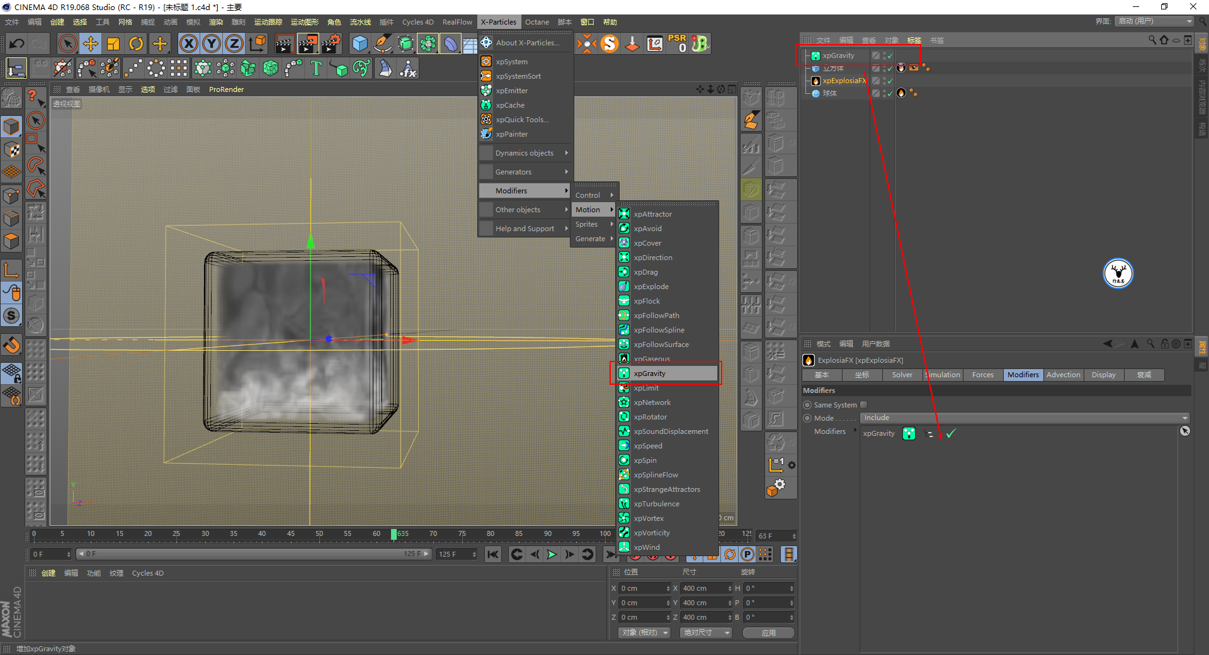1209x655 pixels.
Task: Switch to the Forces tab
Action: (x=982, y=375)
